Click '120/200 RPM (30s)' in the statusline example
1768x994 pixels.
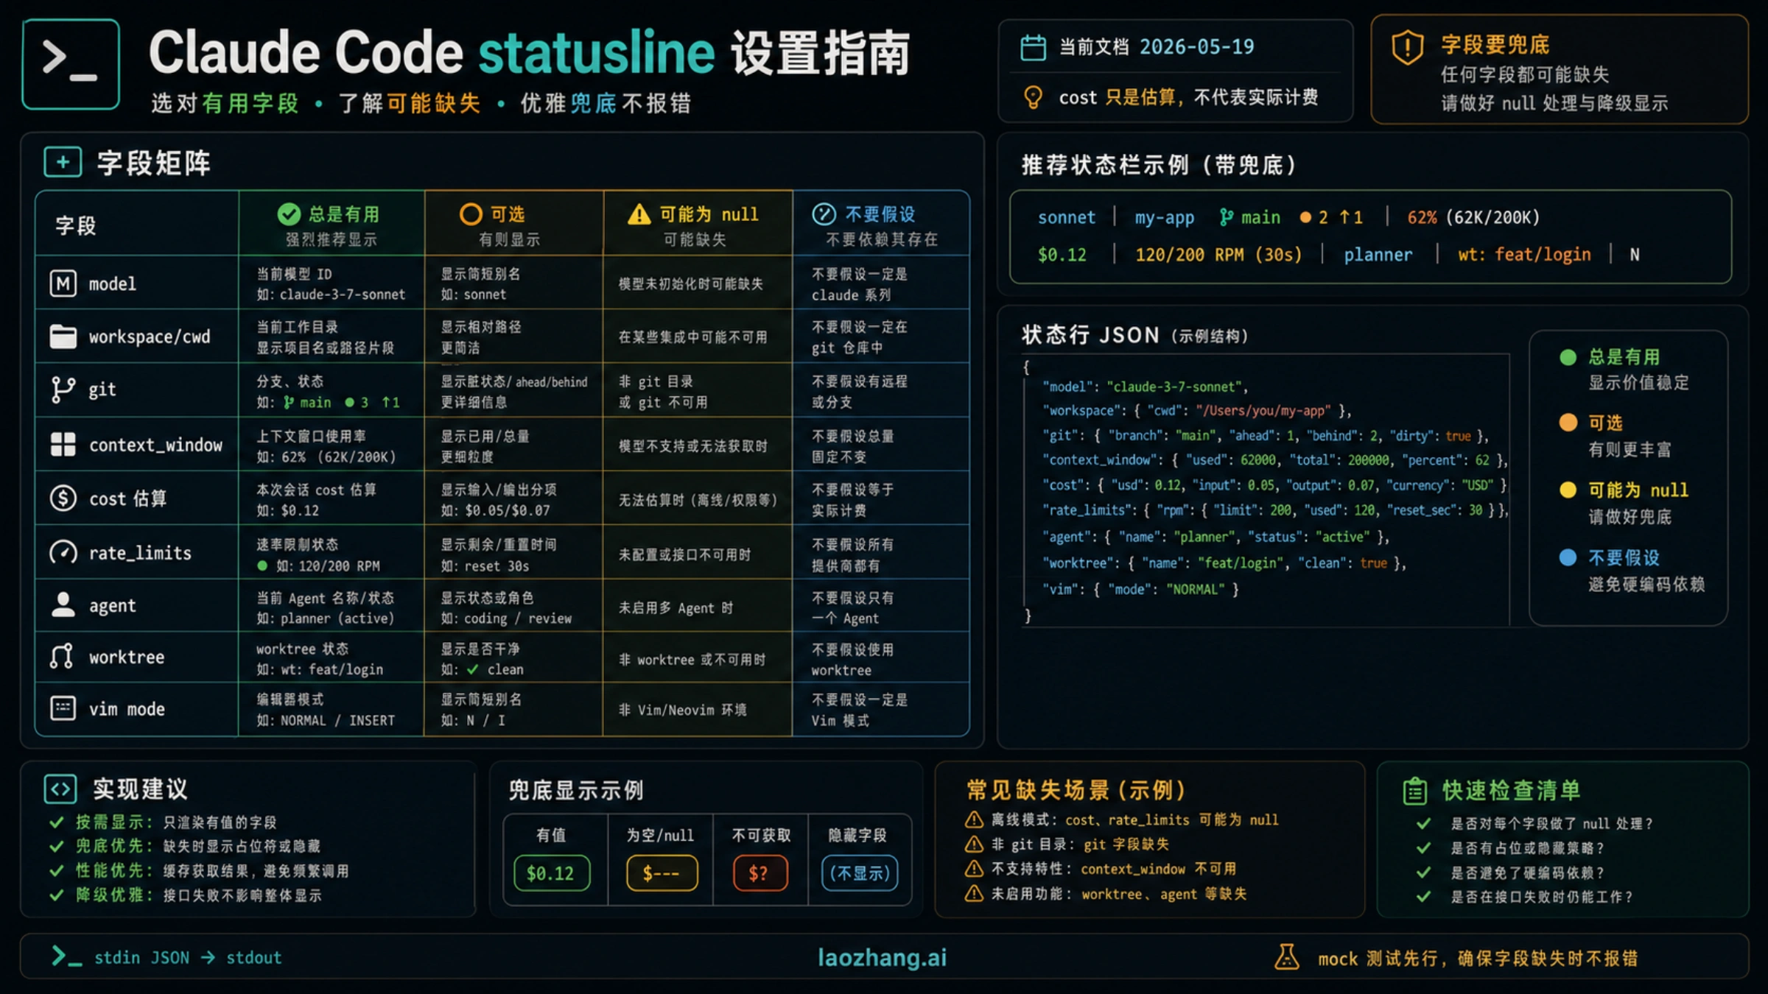[x=1218, y=255]
